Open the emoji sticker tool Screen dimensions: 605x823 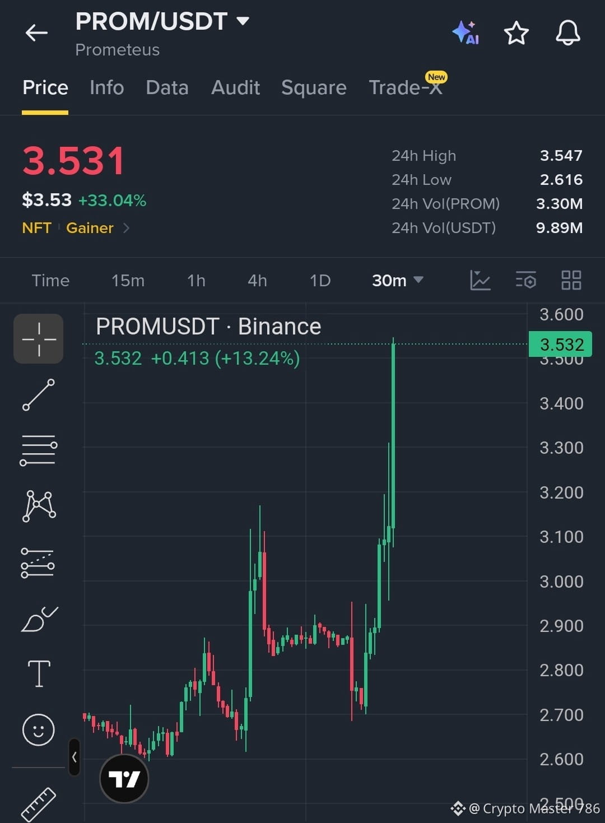tap(39, 729)
